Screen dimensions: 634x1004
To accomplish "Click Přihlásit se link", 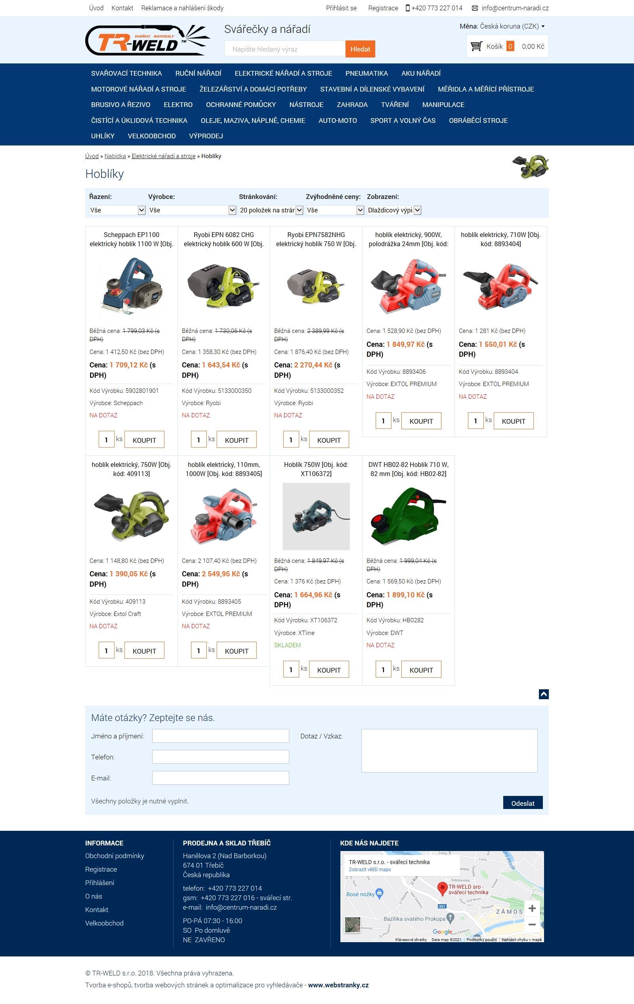I will point(342,8).
